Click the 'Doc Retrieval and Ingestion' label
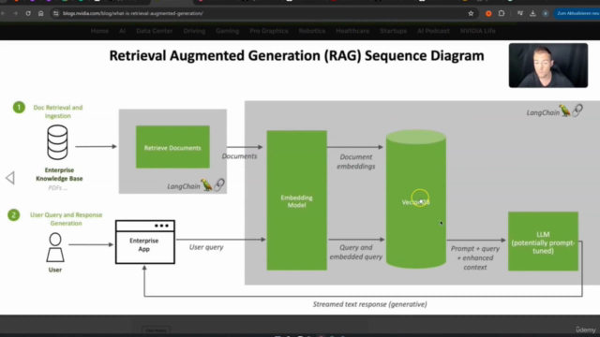Viewport: 600px width, 337px height. point(58,111)
